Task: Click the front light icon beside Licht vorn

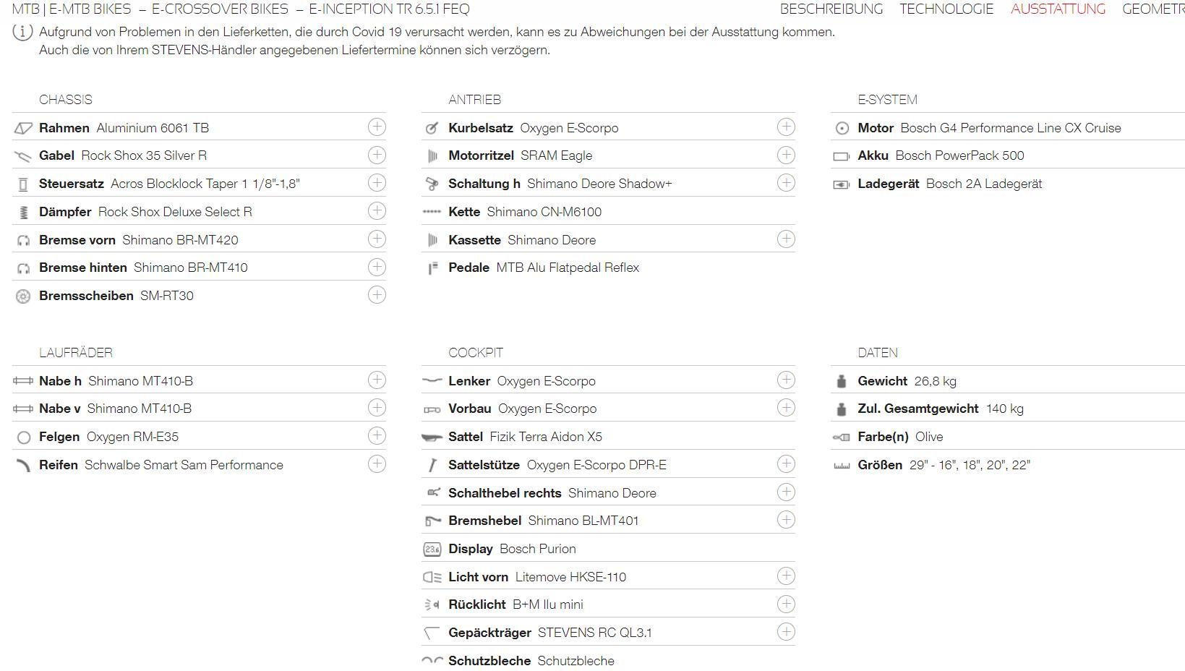Action: [x=432, y=577]
